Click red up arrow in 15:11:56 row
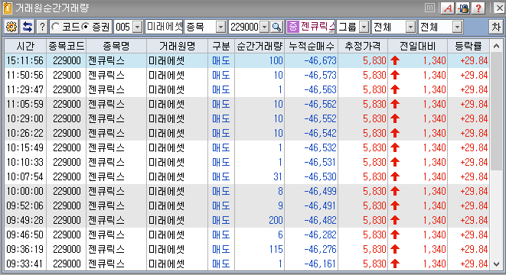The height and width of the screenshot is (275, 506). pos(395,60)
